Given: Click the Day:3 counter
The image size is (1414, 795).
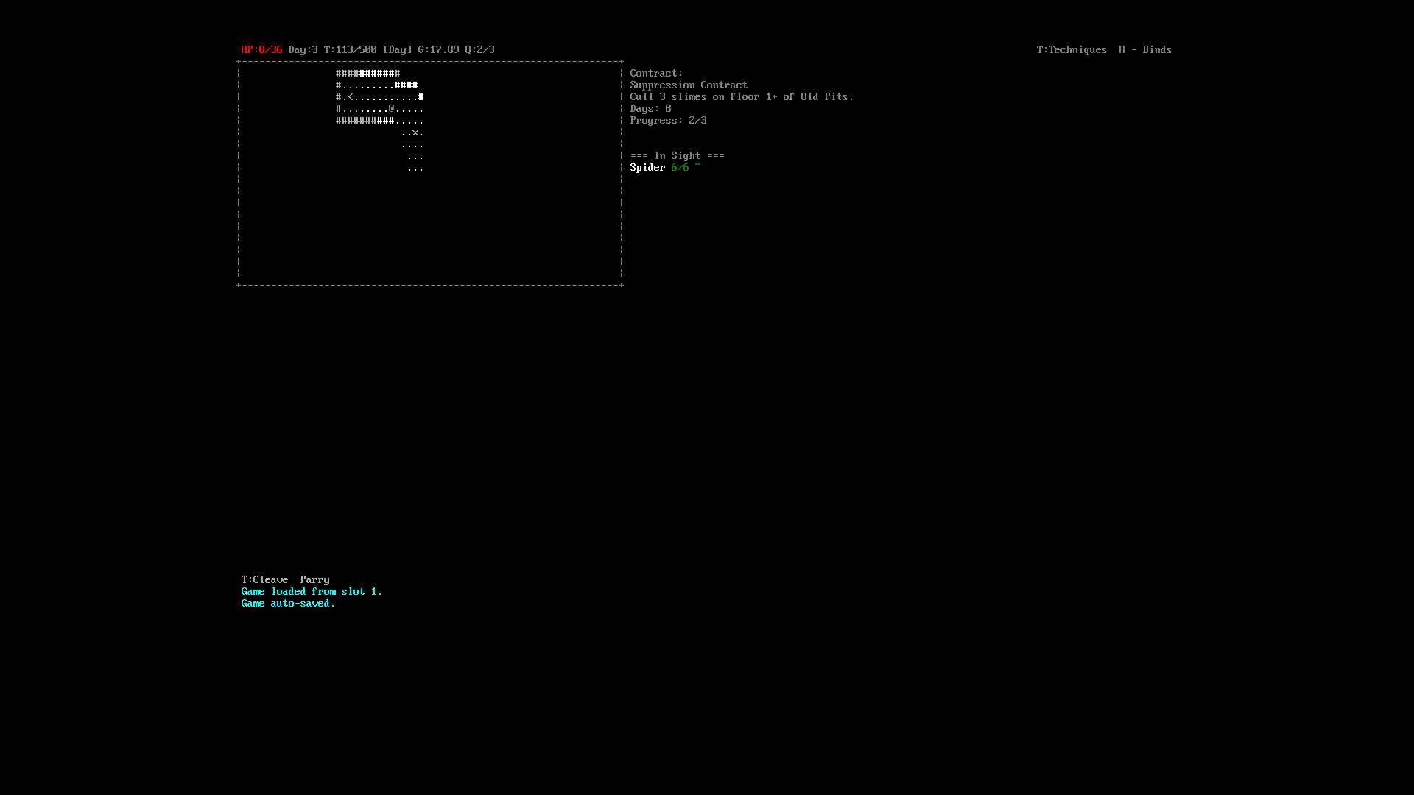Looking at the screenshot, I should [x=303, y=49].
